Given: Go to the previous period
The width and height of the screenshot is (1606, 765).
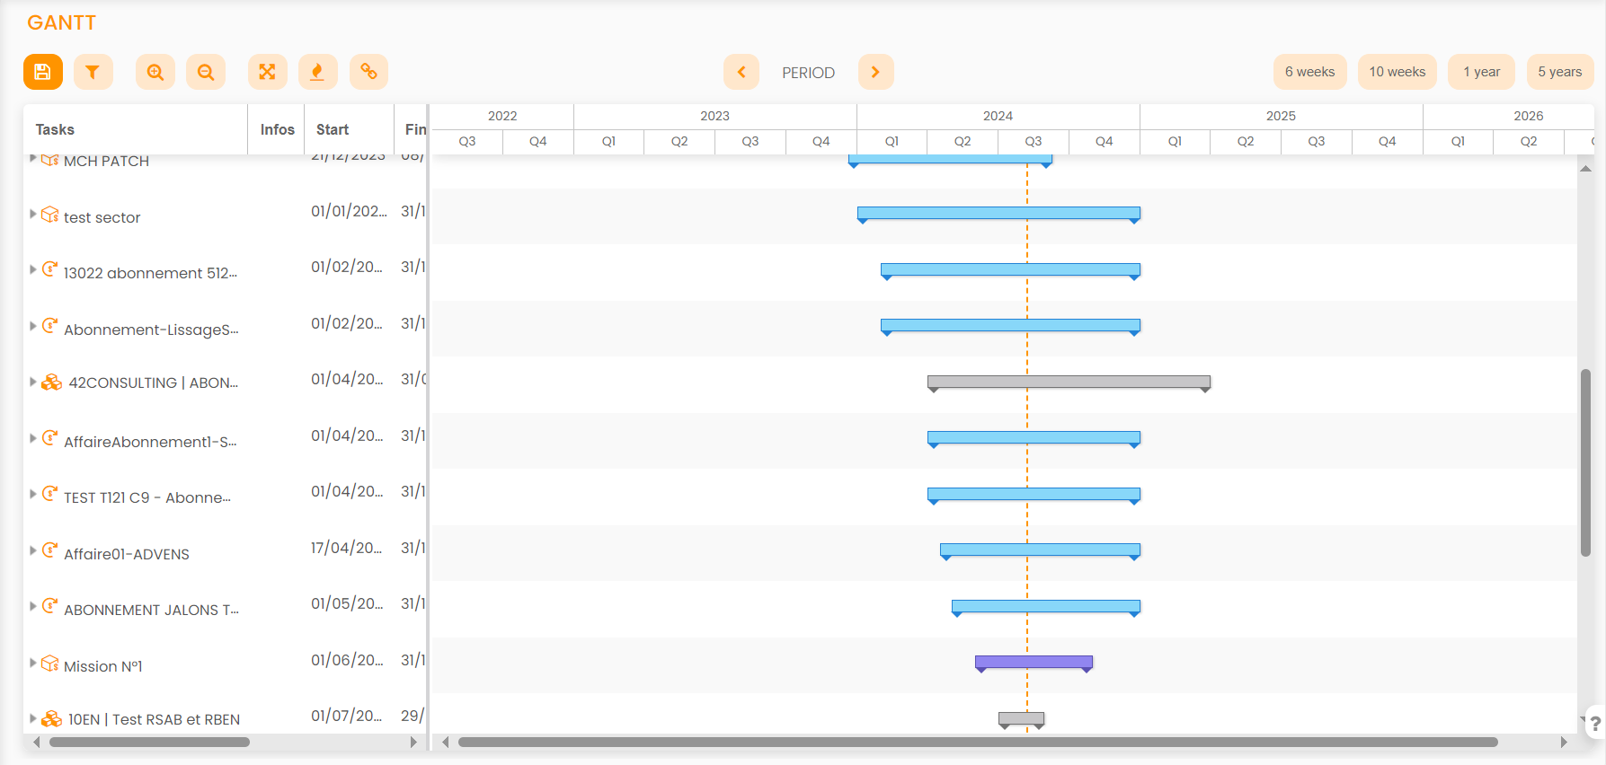Looking at the screenshot, I should pyautogui.click(x=741, y=72).
